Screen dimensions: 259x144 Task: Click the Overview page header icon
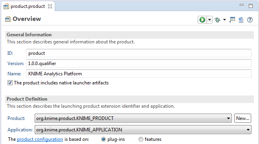click(x=8, y=19)
